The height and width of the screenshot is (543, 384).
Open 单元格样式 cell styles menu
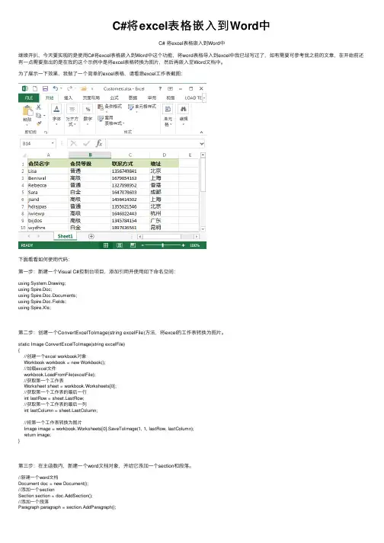[x=142, y=107]
